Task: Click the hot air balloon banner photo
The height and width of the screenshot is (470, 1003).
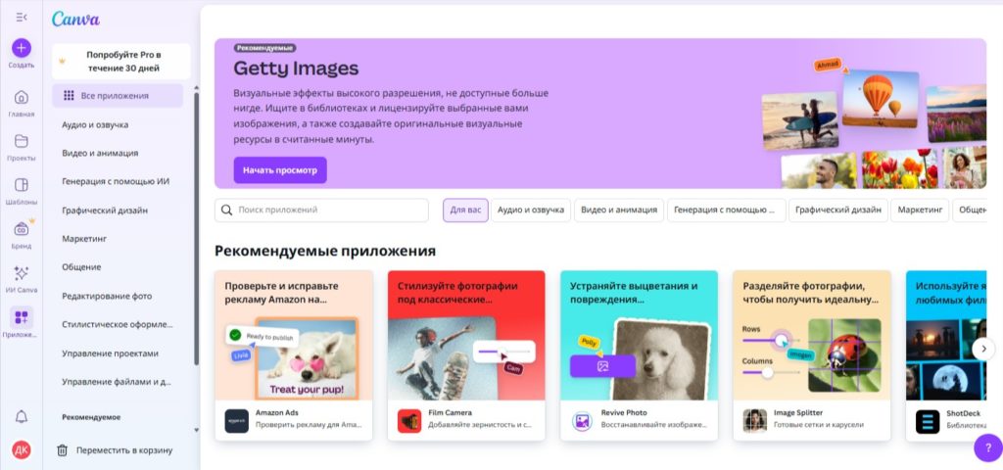Action: click(881, 99)
